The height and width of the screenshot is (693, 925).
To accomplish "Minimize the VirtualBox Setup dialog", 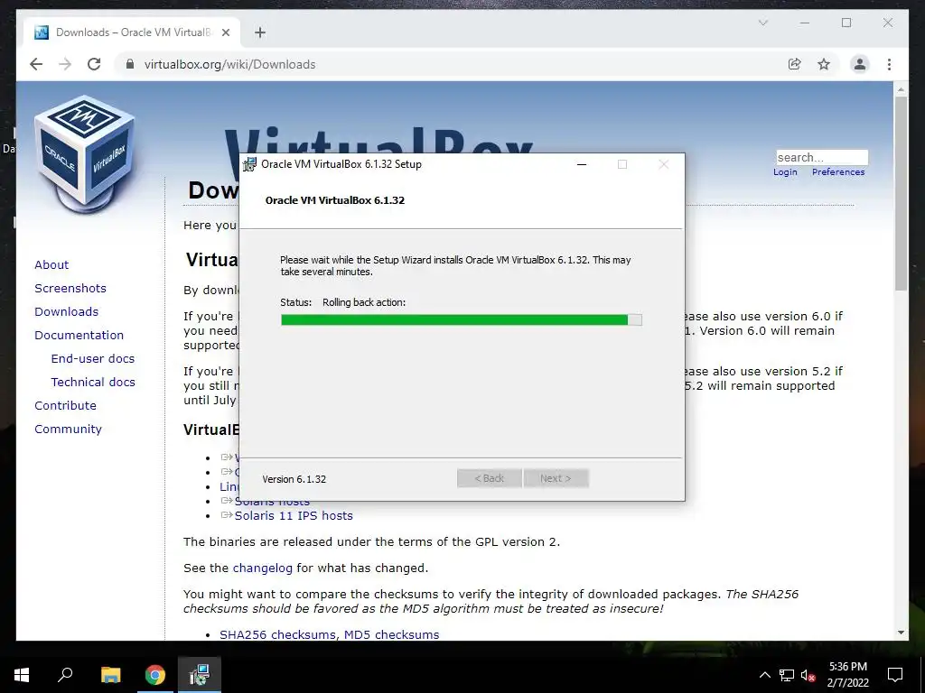I will click(582, 164).
